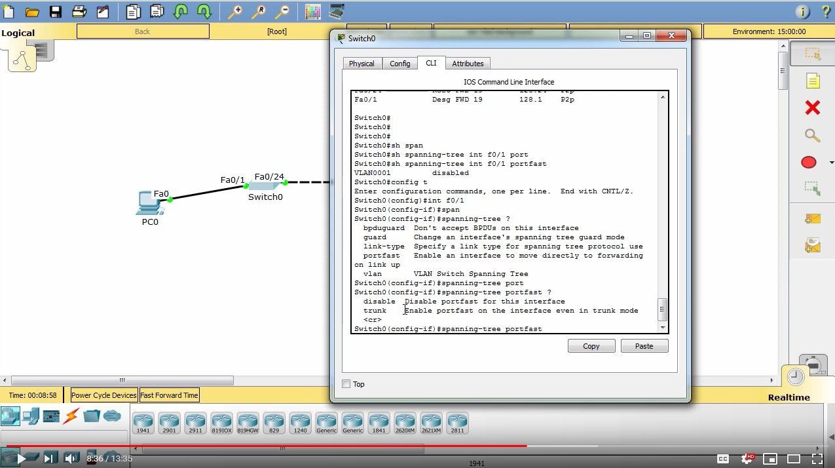Choose the Select tool in the right toolbar
The width and height of the screenshot is (835, 468).
(813, 54)
